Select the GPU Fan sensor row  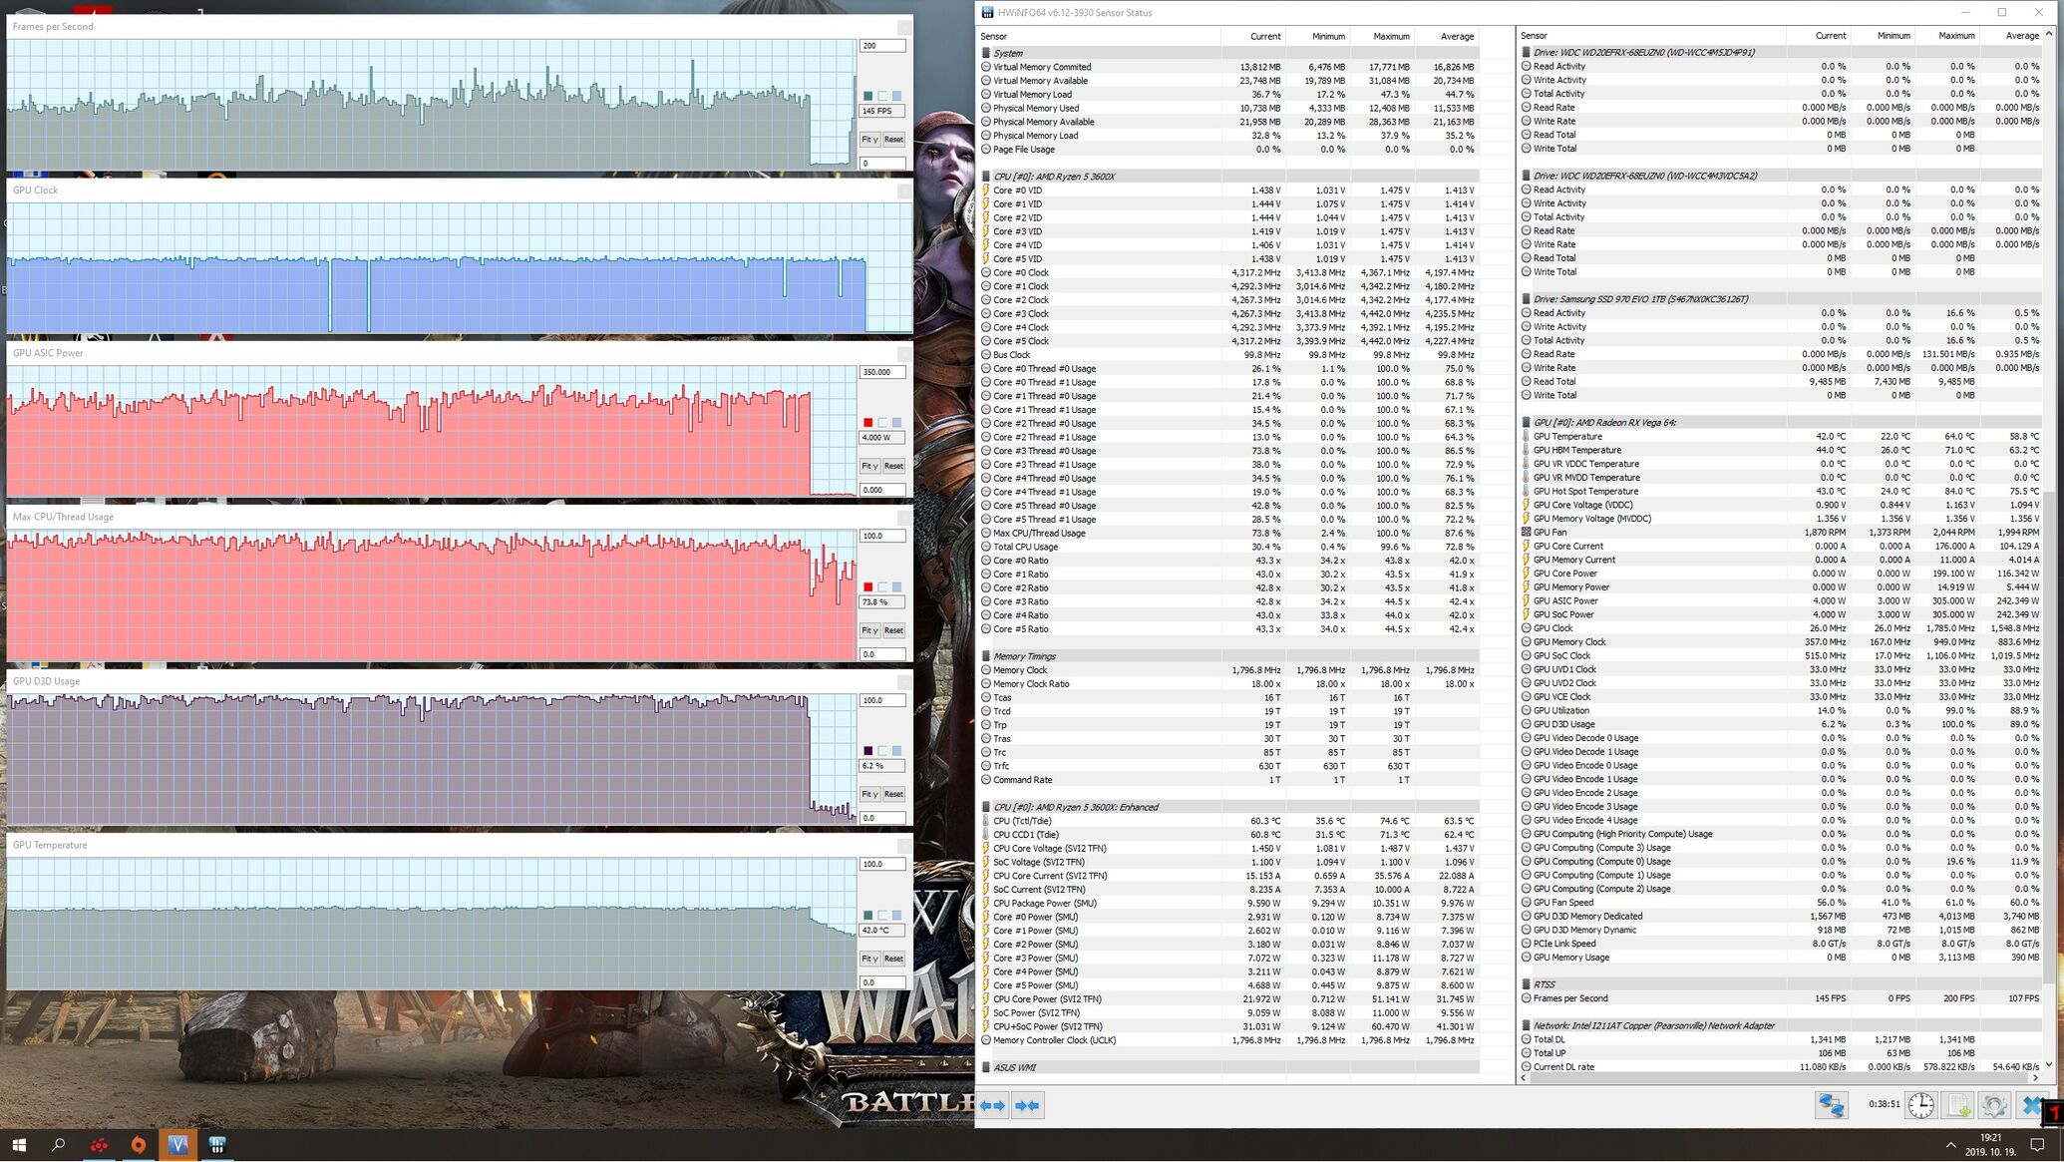[x=1781, y=533]
